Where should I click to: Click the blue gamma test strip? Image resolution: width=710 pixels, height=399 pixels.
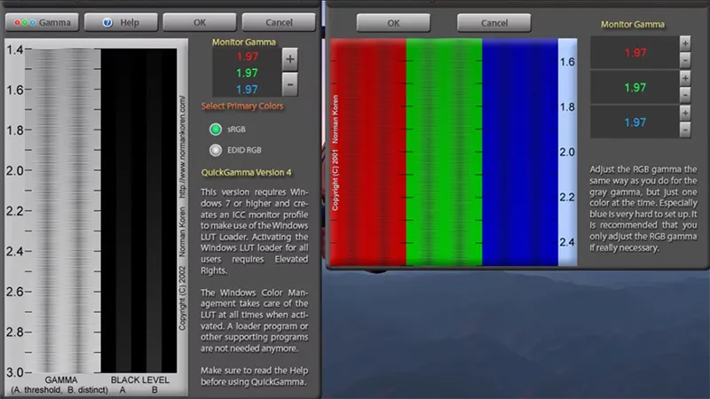tap(520, 152)
